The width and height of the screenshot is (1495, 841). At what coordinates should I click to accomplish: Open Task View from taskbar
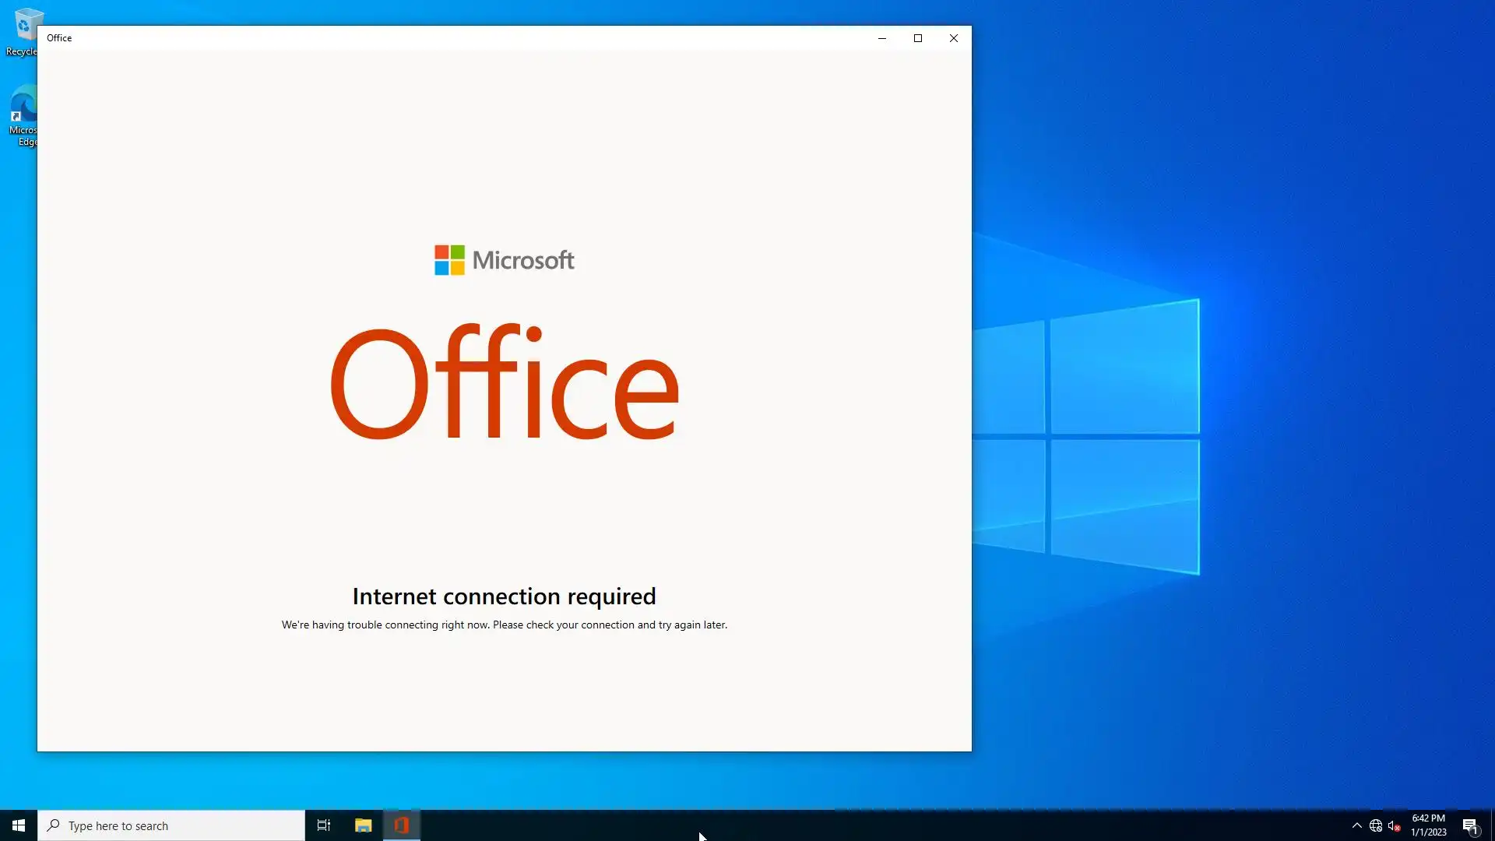pyautogui.click(x=324, y=825)
